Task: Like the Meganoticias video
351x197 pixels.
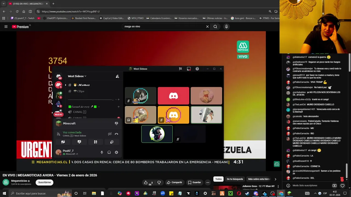Action: [148, 182]
